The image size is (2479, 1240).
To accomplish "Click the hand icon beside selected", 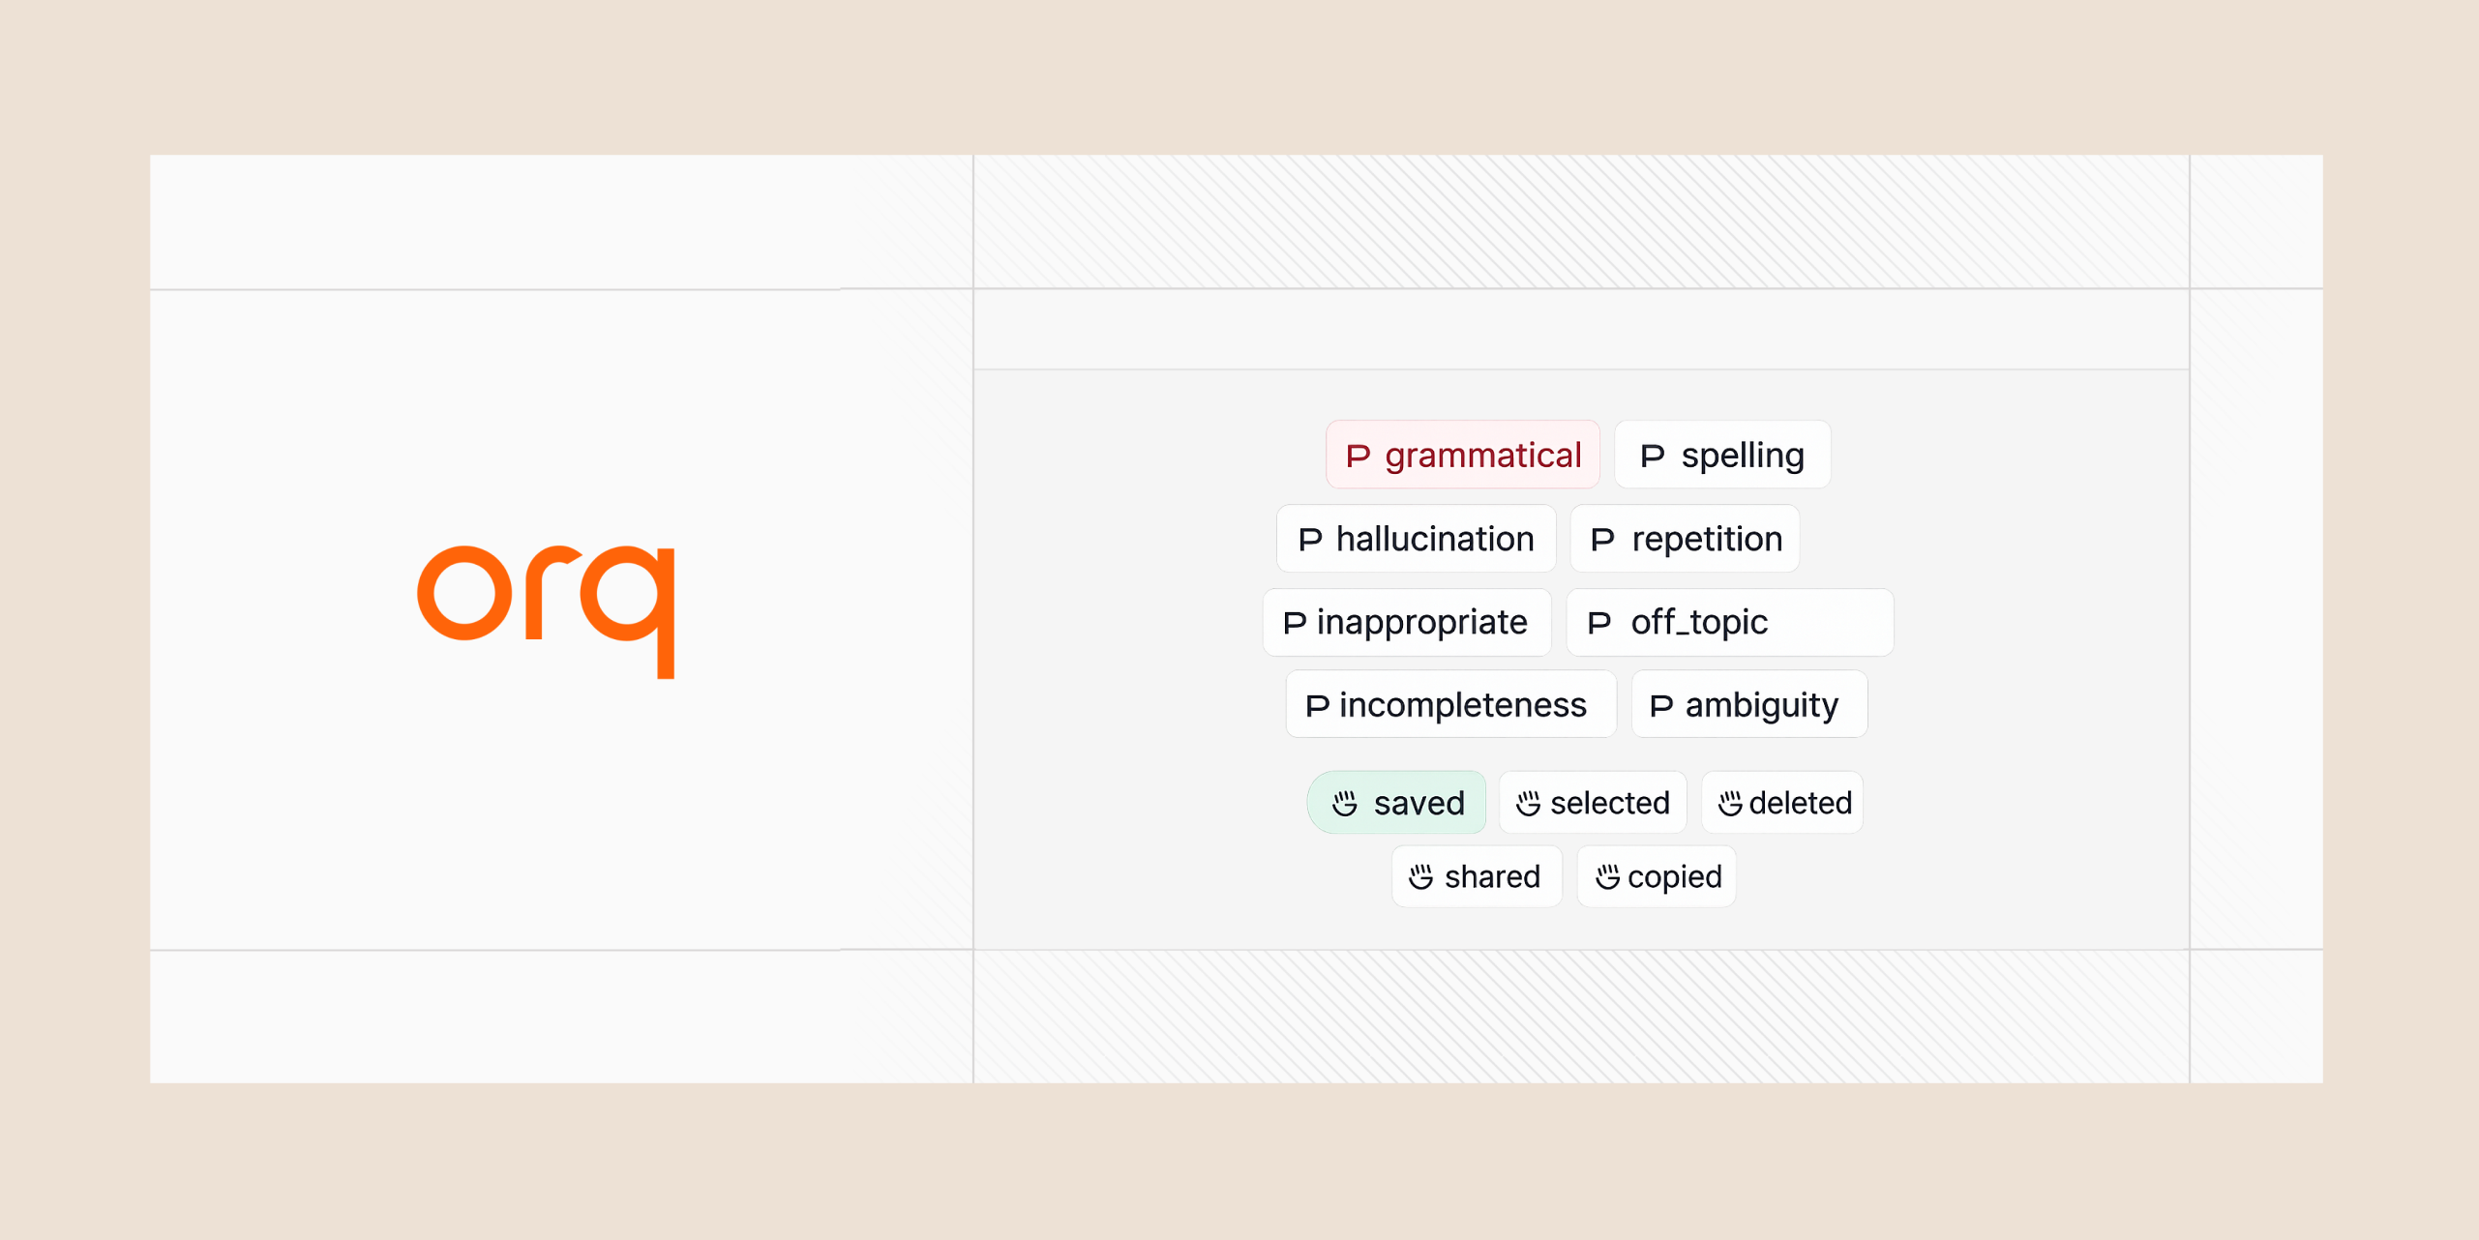I will point(1528,803).
